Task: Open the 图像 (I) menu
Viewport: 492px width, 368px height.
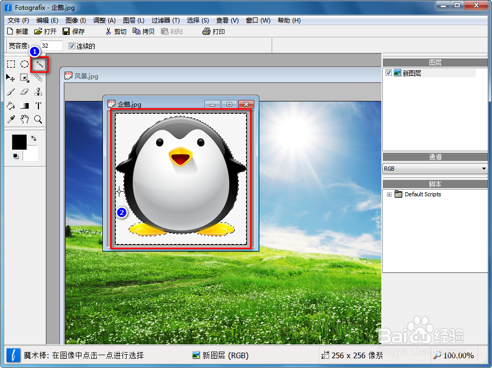Action: [x=76, y=21]
